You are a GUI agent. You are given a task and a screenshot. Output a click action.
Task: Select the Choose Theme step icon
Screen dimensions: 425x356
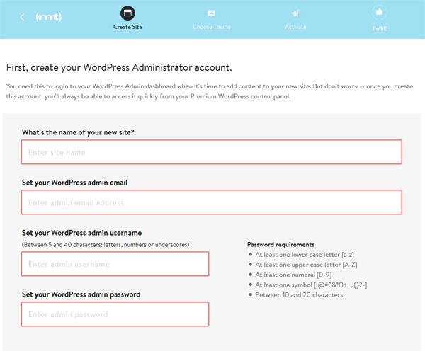pyautogui.click(x=211, y=13)
